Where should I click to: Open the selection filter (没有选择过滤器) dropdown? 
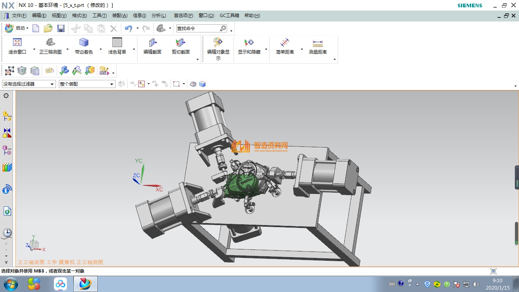pyautogui.click(x=28, y=84)
